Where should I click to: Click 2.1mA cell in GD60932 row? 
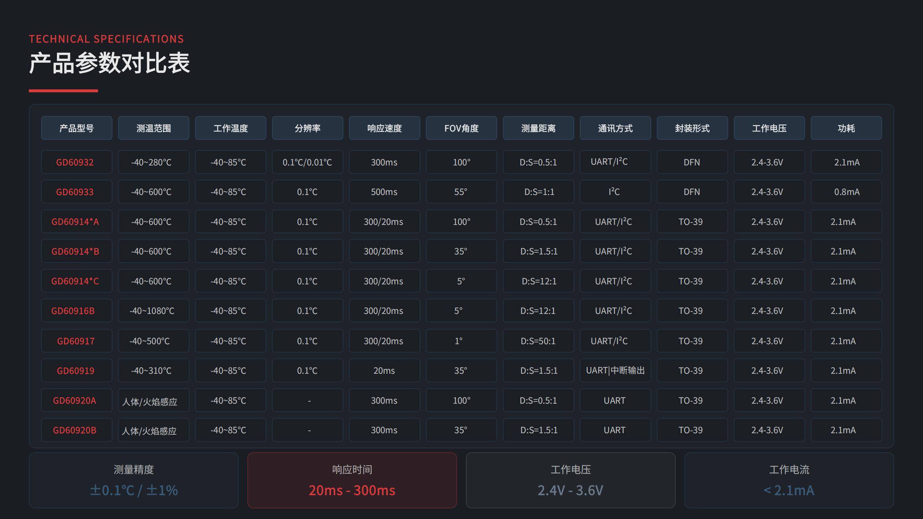tap(846, 162)
